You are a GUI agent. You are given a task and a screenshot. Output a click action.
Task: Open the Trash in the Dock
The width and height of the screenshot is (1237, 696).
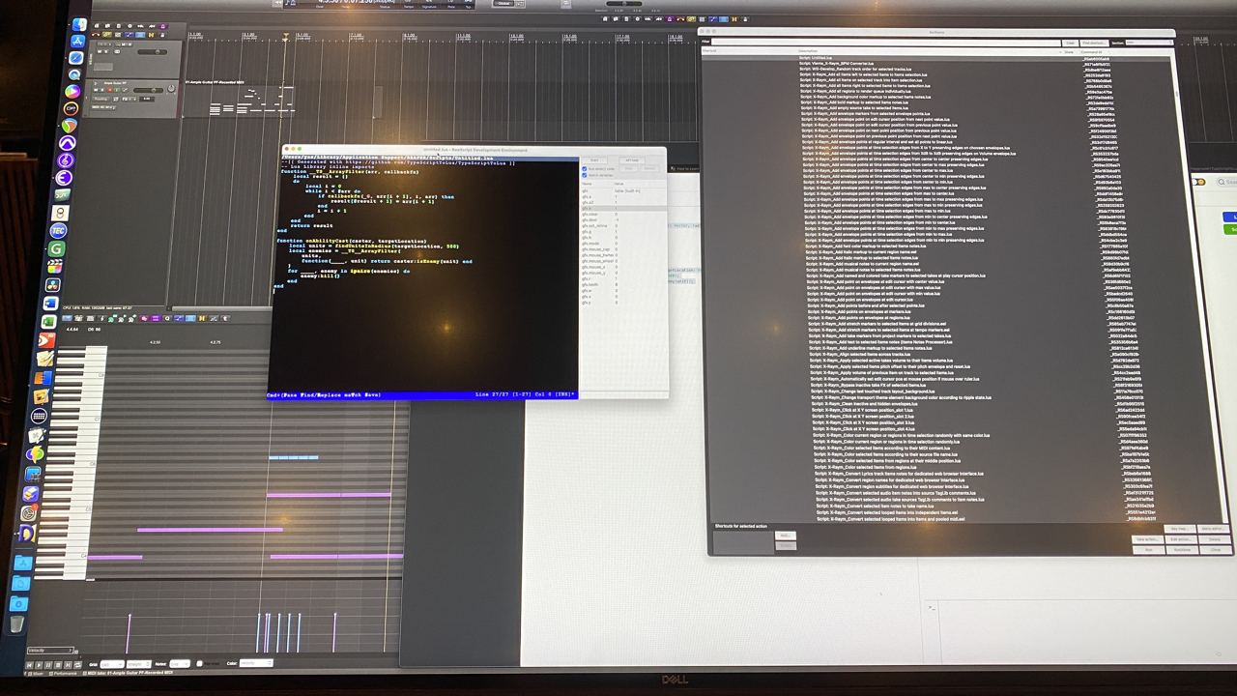pos(16,623)
